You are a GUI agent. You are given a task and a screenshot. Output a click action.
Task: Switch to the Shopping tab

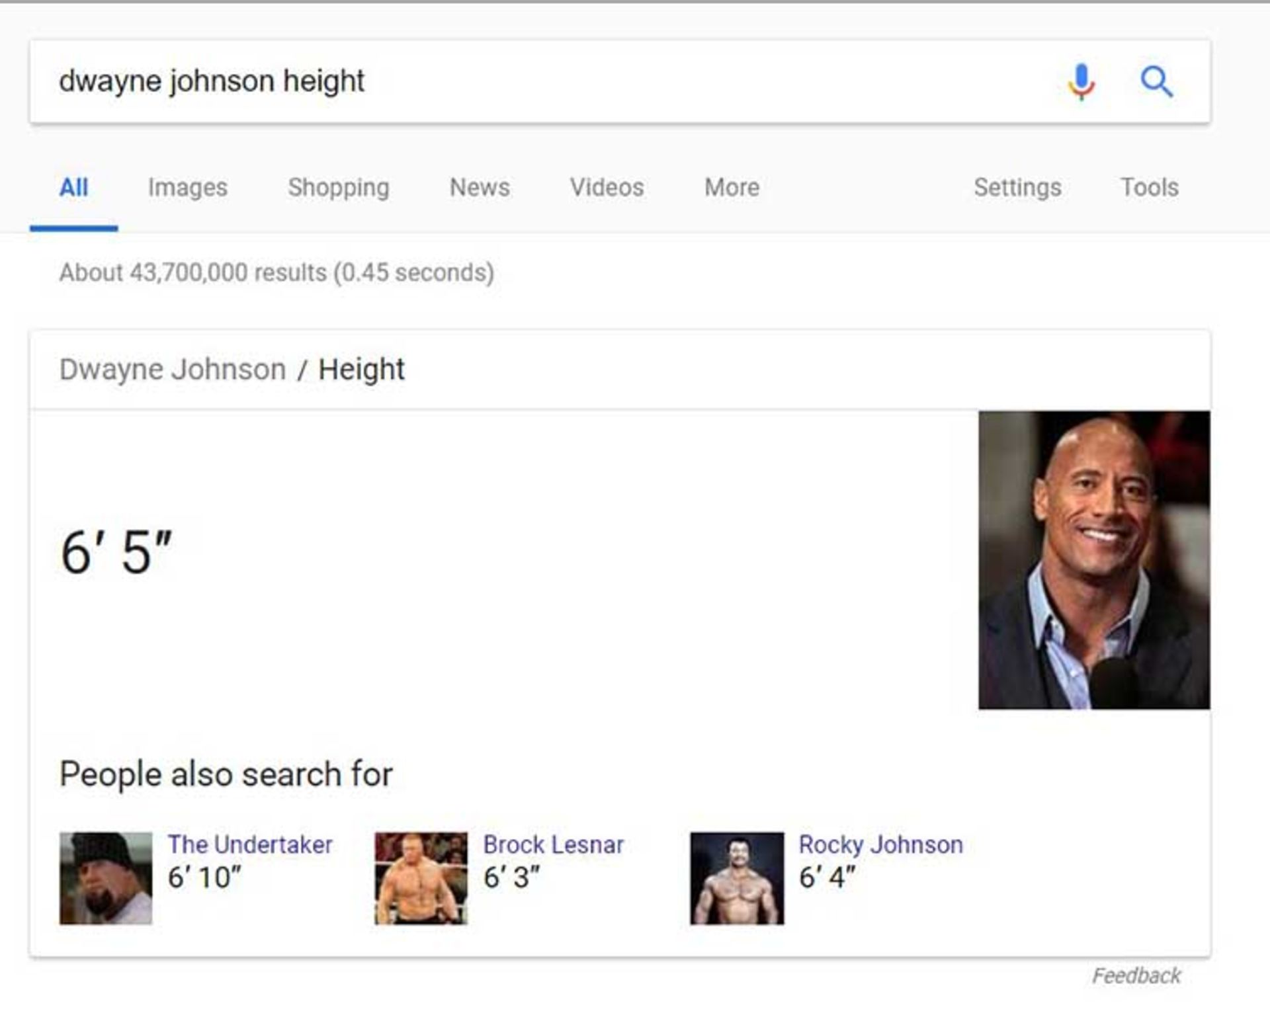point(339,187)
